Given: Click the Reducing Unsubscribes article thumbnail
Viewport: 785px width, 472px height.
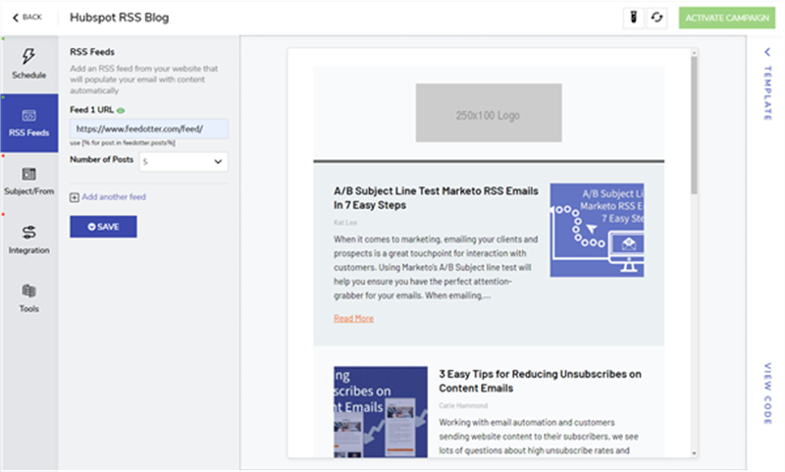Looking at the screenshot, I should pos(381,411).
